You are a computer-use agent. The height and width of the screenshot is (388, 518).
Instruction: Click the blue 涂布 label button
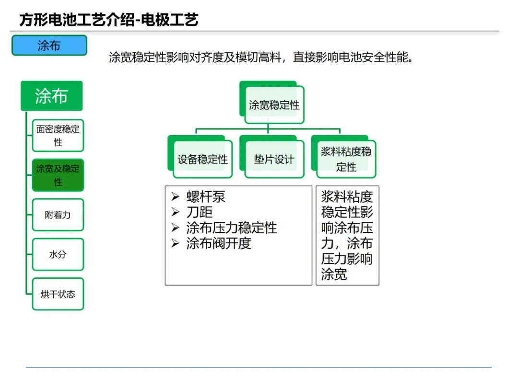[x=49, y=45]
